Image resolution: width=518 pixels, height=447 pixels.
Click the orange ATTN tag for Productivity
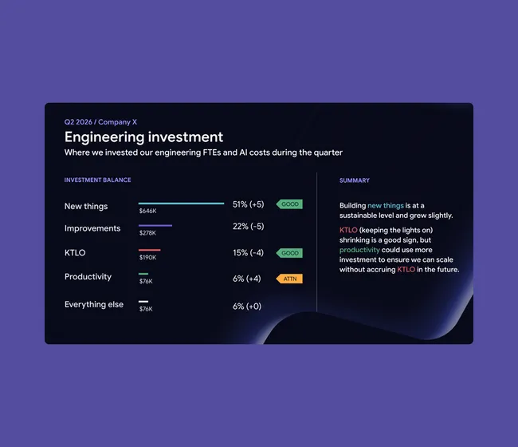tap(289, 279)
